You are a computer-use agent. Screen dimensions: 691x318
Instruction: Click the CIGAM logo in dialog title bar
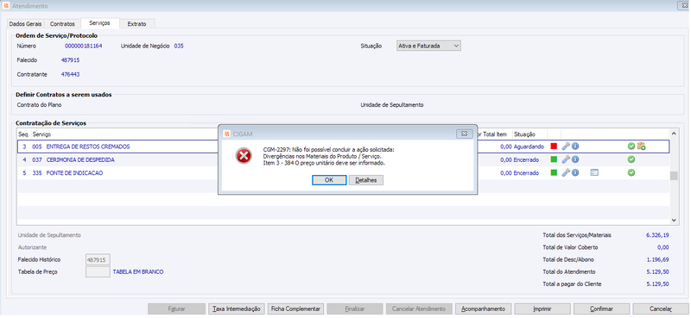(227, 134)
